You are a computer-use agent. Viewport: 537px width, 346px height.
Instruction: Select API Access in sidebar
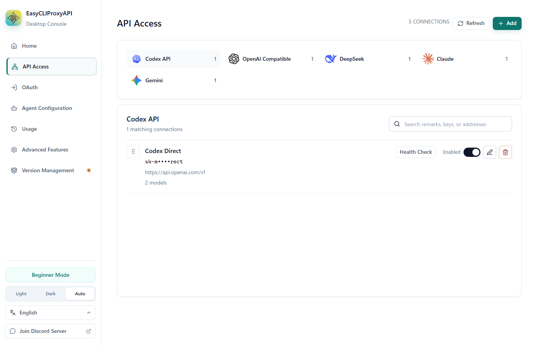pyautogui.click(x=52, y=67)
